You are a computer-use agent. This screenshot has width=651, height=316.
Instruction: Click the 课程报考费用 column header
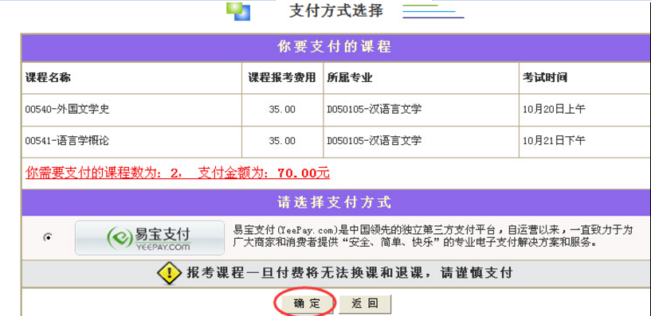pyautogui.click(x=282, y=77)
